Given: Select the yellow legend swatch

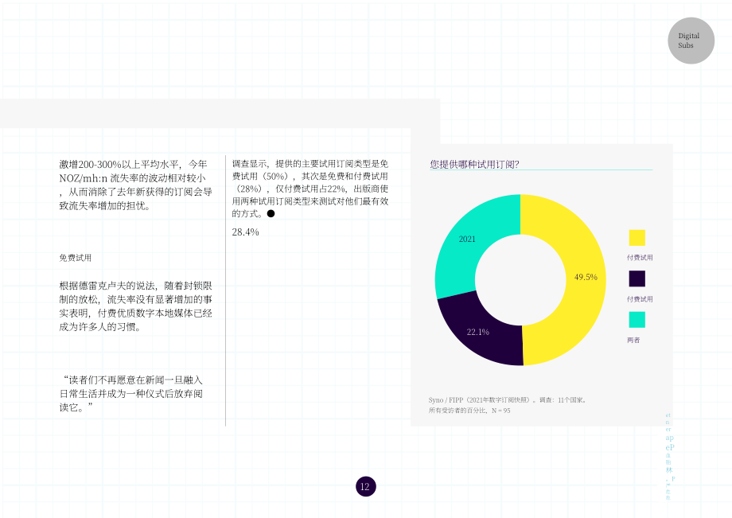Looking at the screenshot, I should point(637,238).
